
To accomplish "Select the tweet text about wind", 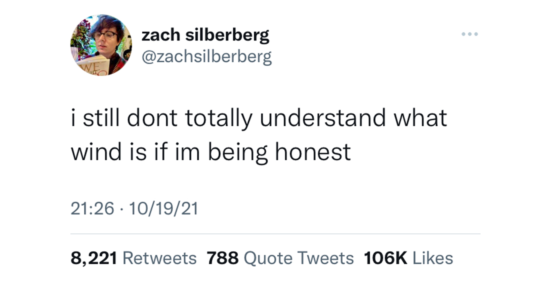I will tap(259, 135).
